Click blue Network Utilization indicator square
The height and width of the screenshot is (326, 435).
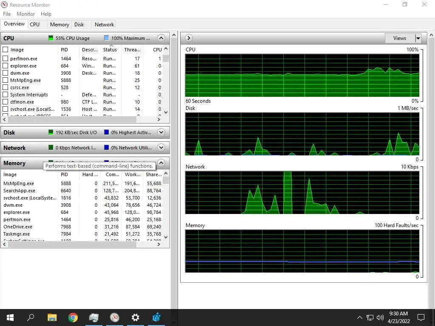tap(107, 147)
